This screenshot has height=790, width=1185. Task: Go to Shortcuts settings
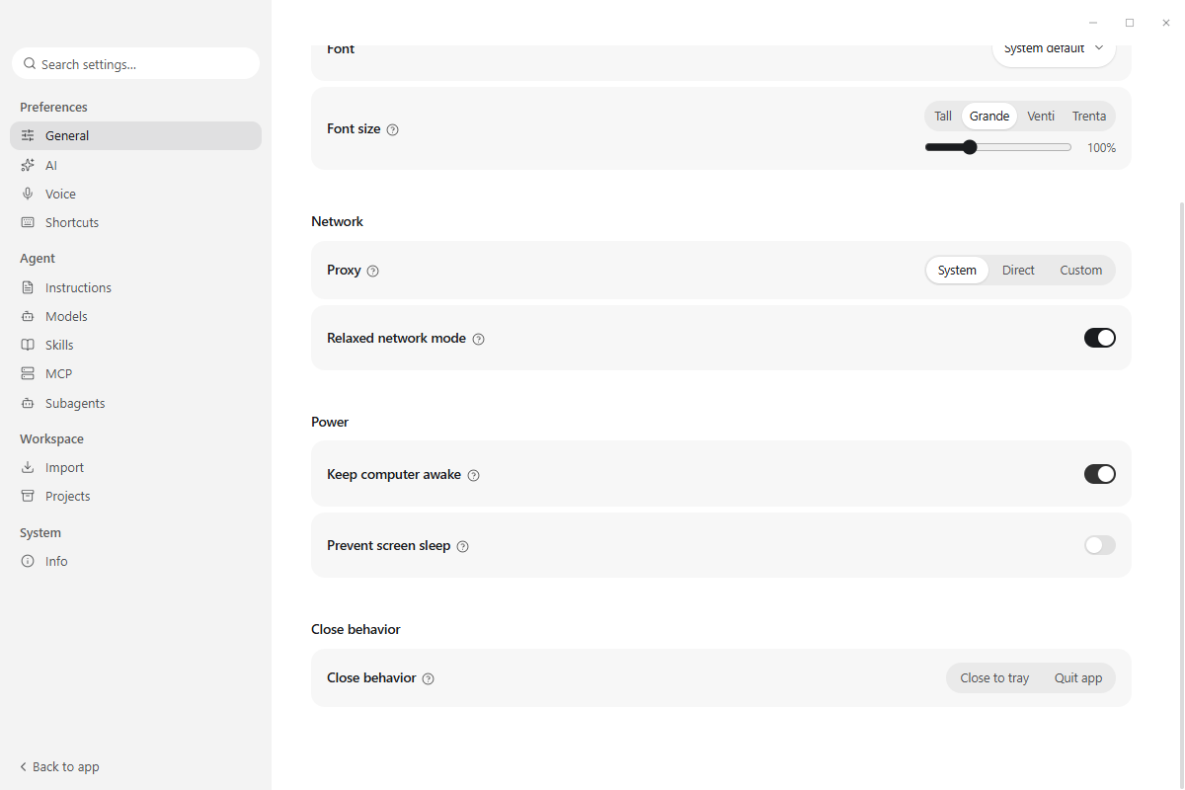pos(135,222)
